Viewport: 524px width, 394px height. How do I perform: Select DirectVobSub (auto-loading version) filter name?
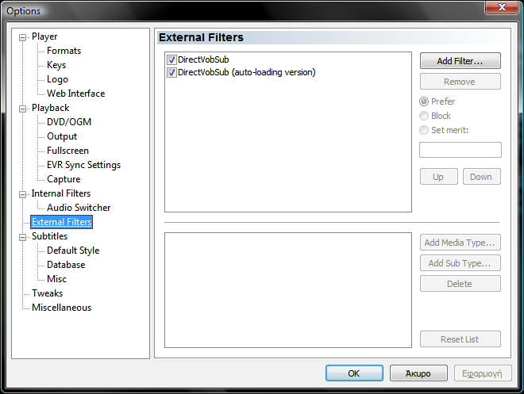coord(247,72)
